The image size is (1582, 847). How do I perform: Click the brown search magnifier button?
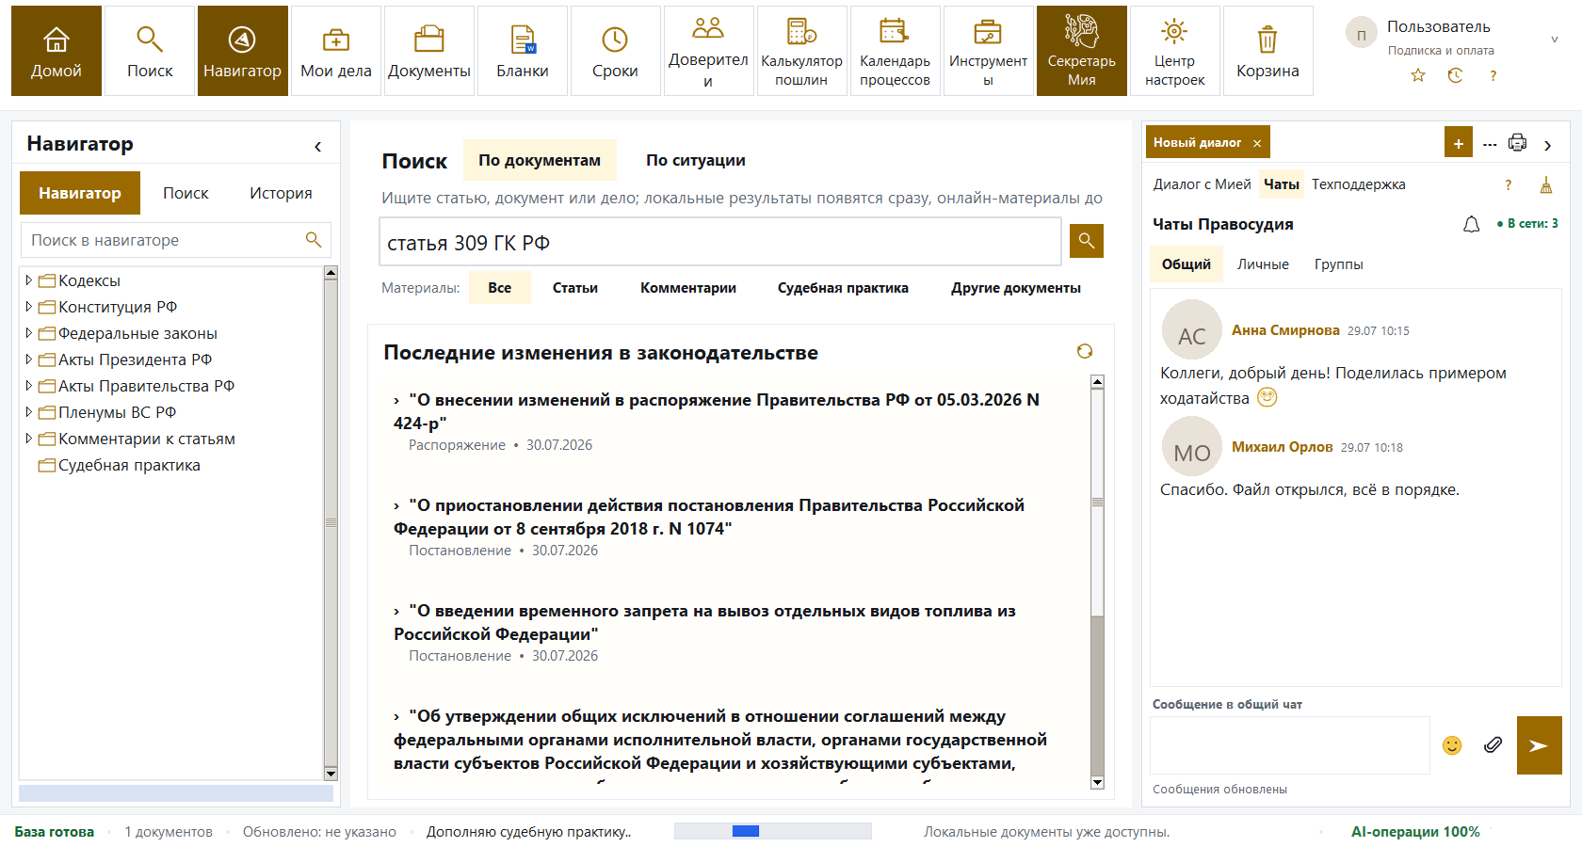pyautogui.click(x=1087, y=241)
